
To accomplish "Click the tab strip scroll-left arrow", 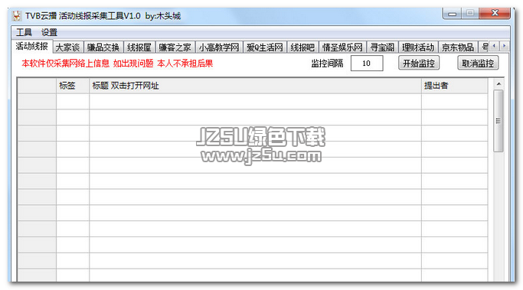I will 494,46.
